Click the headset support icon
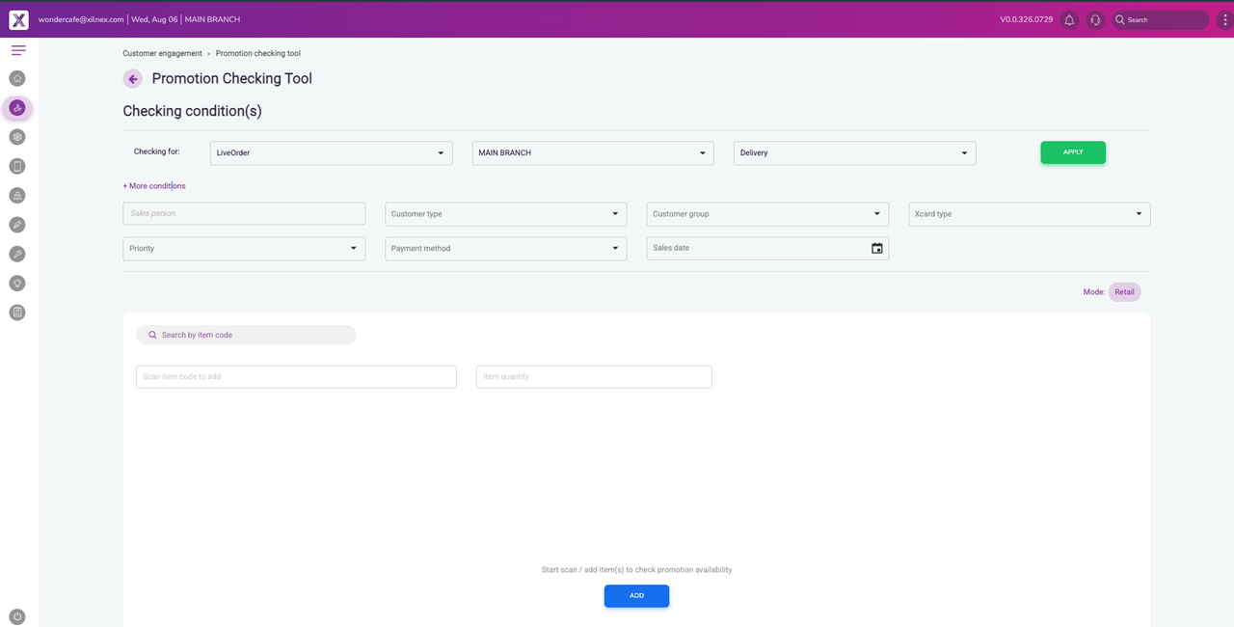The image size is (1234, 627). pos(1094,20)
